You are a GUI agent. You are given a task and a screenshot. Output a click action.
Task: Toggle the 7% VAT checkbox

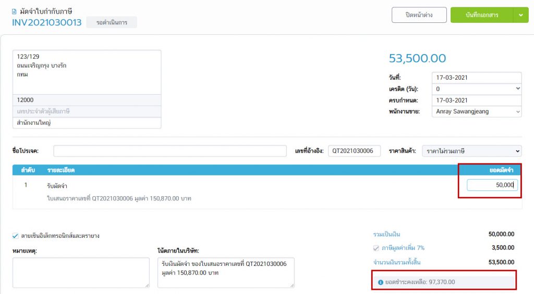[377, 248]
